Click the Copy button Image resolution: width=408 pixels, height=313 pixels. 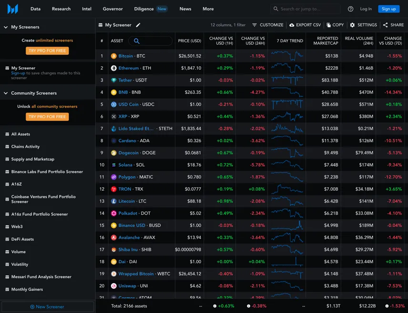335,25
